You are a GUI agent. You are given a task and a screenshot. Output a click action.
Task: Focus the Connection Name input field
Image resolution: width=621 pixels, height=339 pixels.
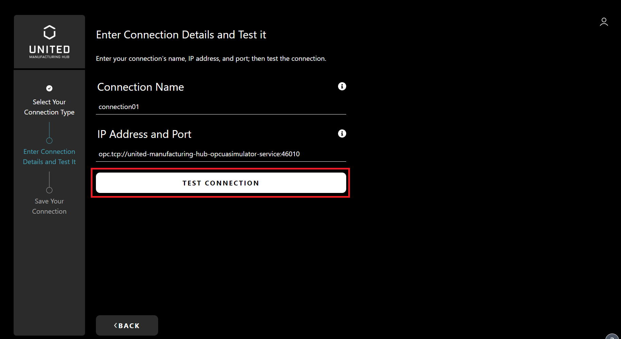pos(221,107)
